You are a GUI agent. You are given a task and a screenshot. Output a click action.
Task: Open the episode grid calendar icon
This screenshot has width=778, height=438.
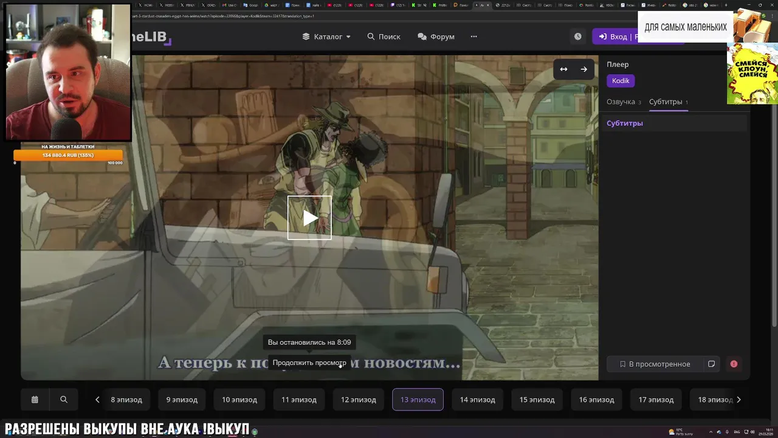point(35,400)
